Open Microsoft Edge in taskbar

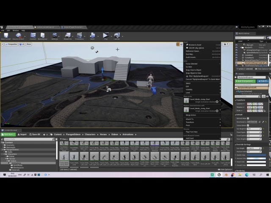click(x=247, y=175)
